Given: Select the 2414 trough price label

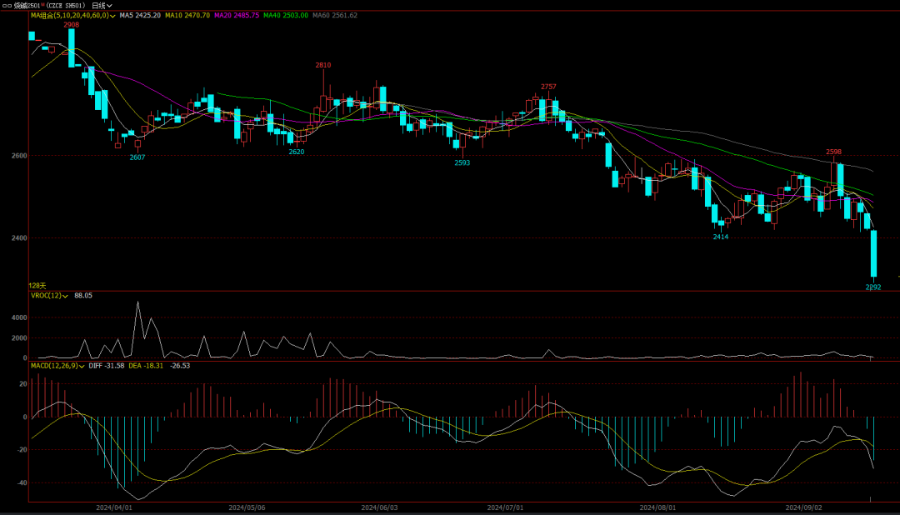Looking at the screenshot, I should [x=720, y=237].
